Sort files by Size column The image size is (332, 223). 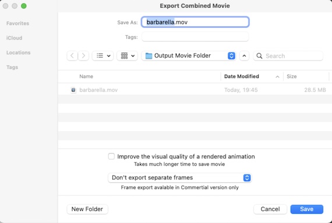pyautogui.click(x=292, y=76)
